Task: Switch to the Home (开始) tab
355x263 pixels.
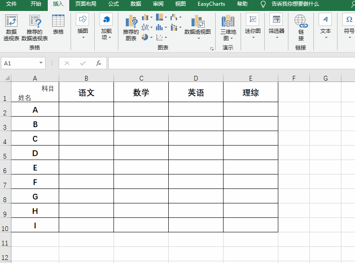Action: point(36,4)
